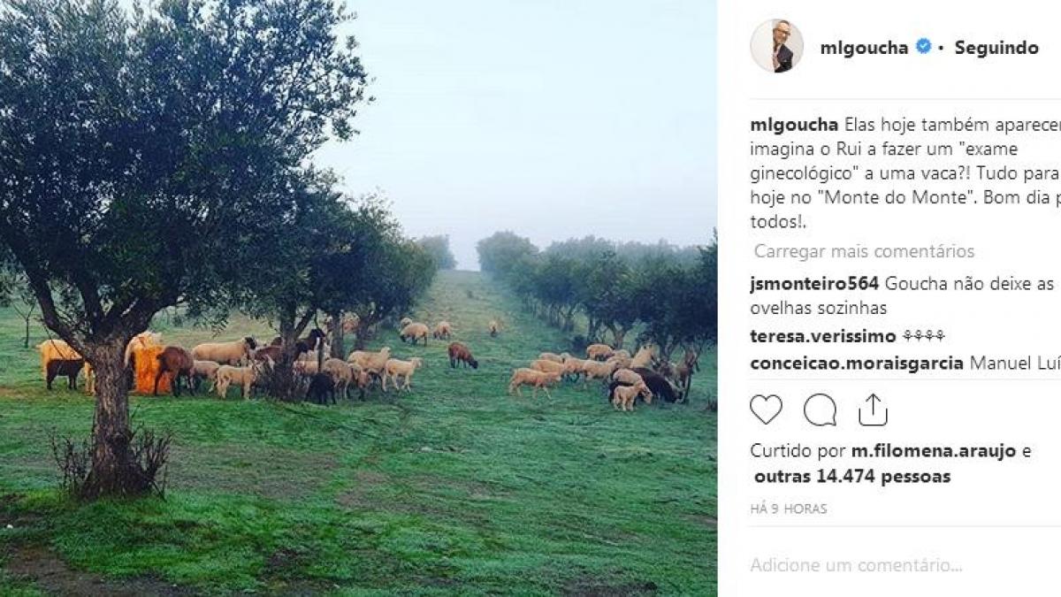Open commenter jsmonteiro564's profile
This screenshot has height=597, width=1061.
click(x=814, y=284)
